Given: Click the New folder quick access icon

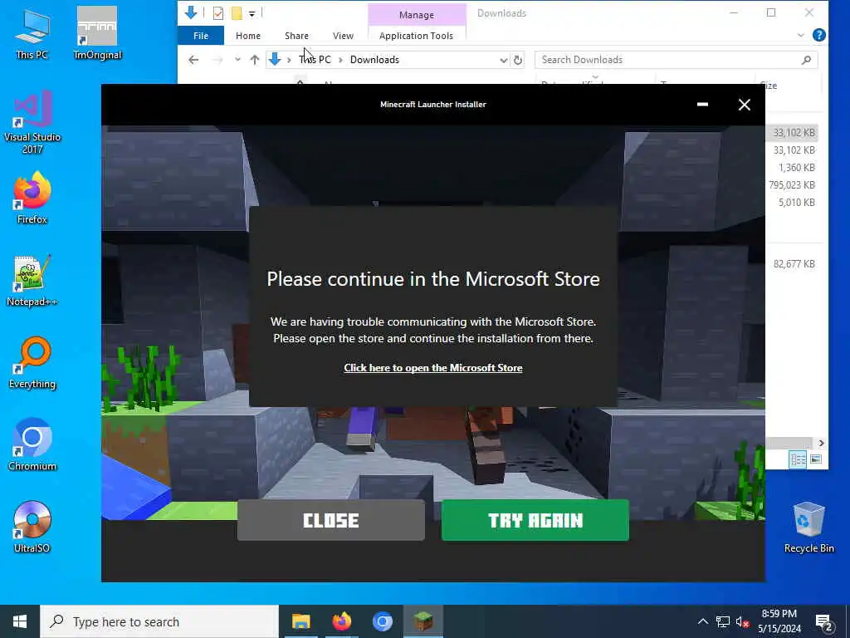Looking at the screenshot, I should coord(237,13).
